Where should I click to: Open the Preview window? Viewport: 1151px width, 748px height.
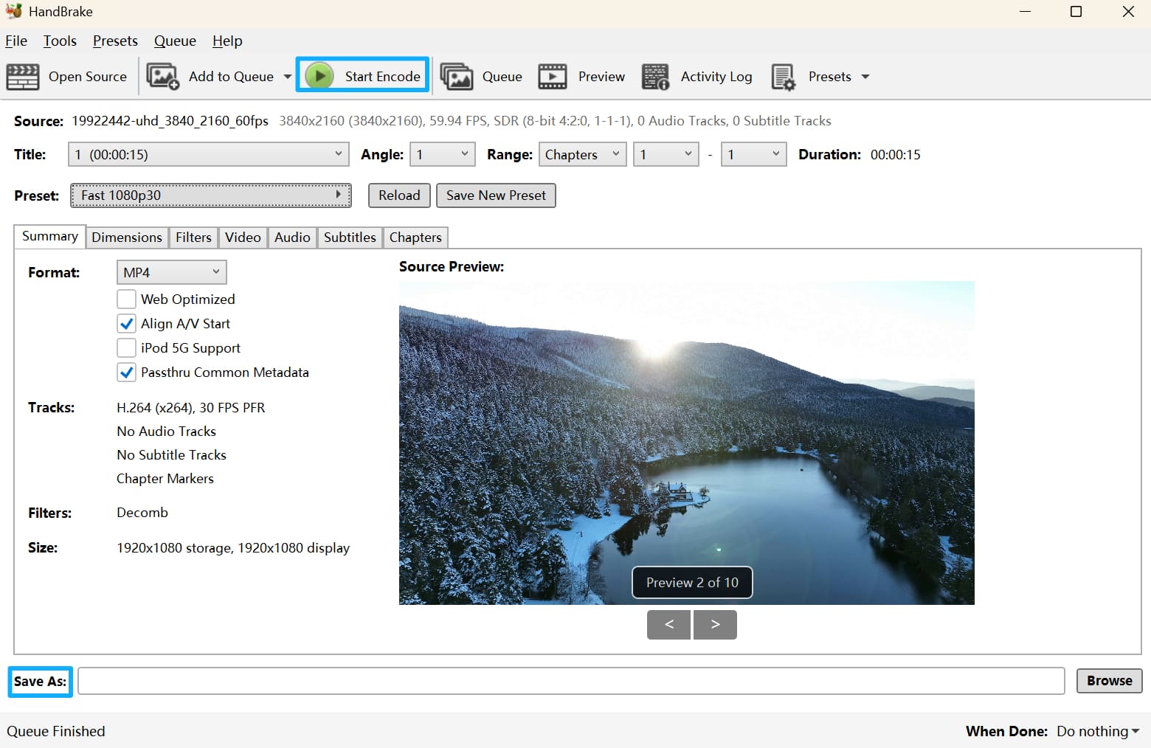[x=582, y=76]
